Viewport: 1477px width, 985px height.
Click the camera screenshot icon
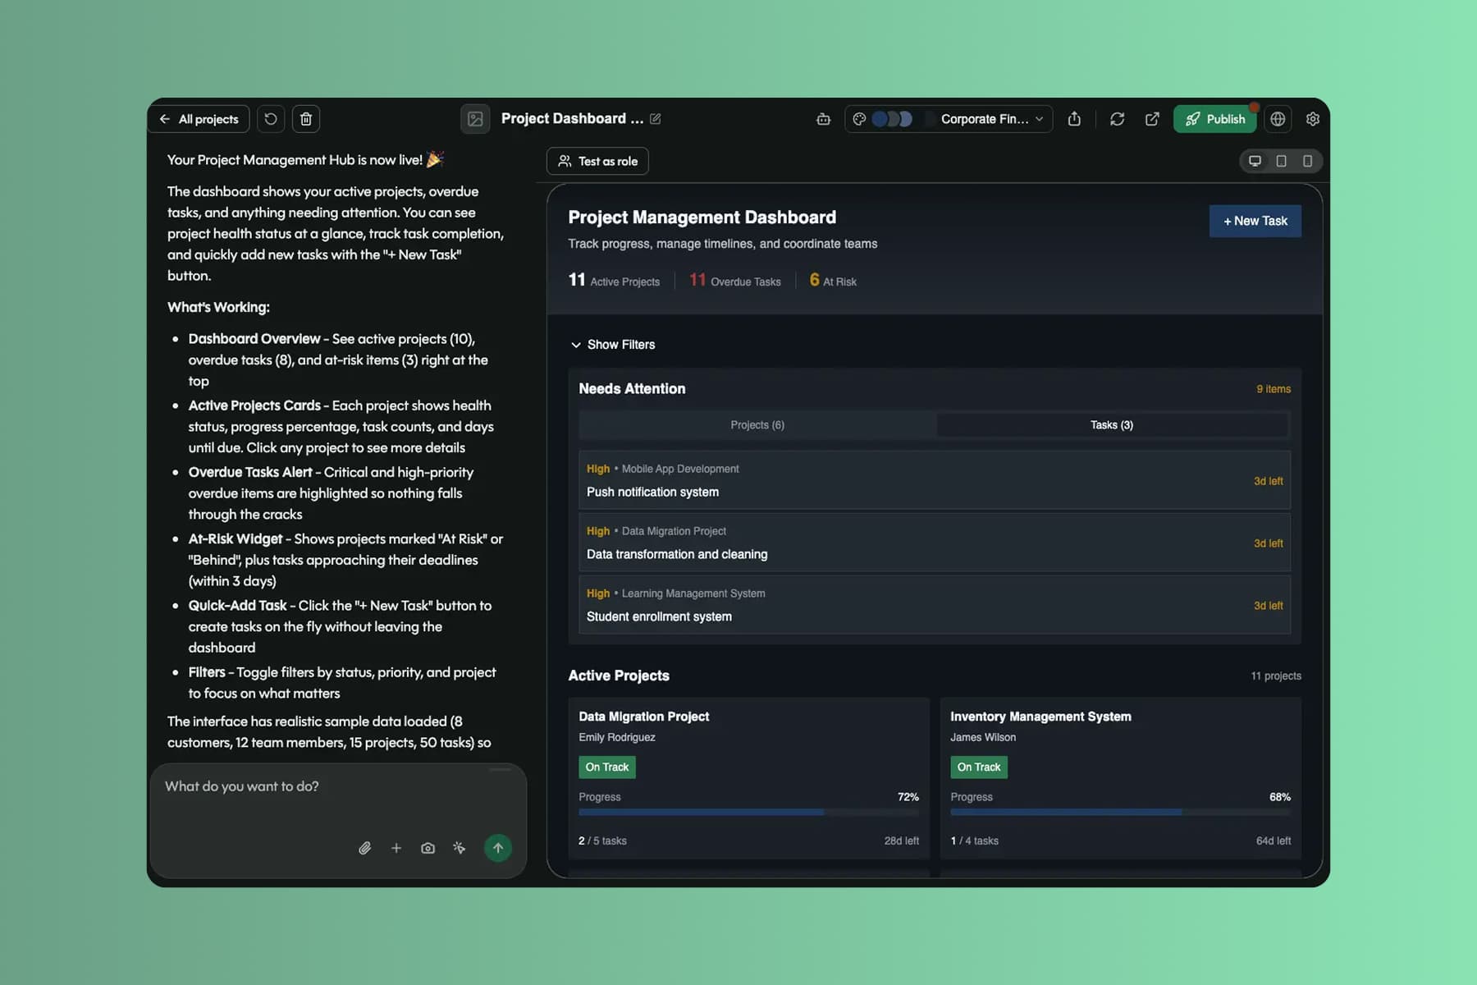point(428,848)
